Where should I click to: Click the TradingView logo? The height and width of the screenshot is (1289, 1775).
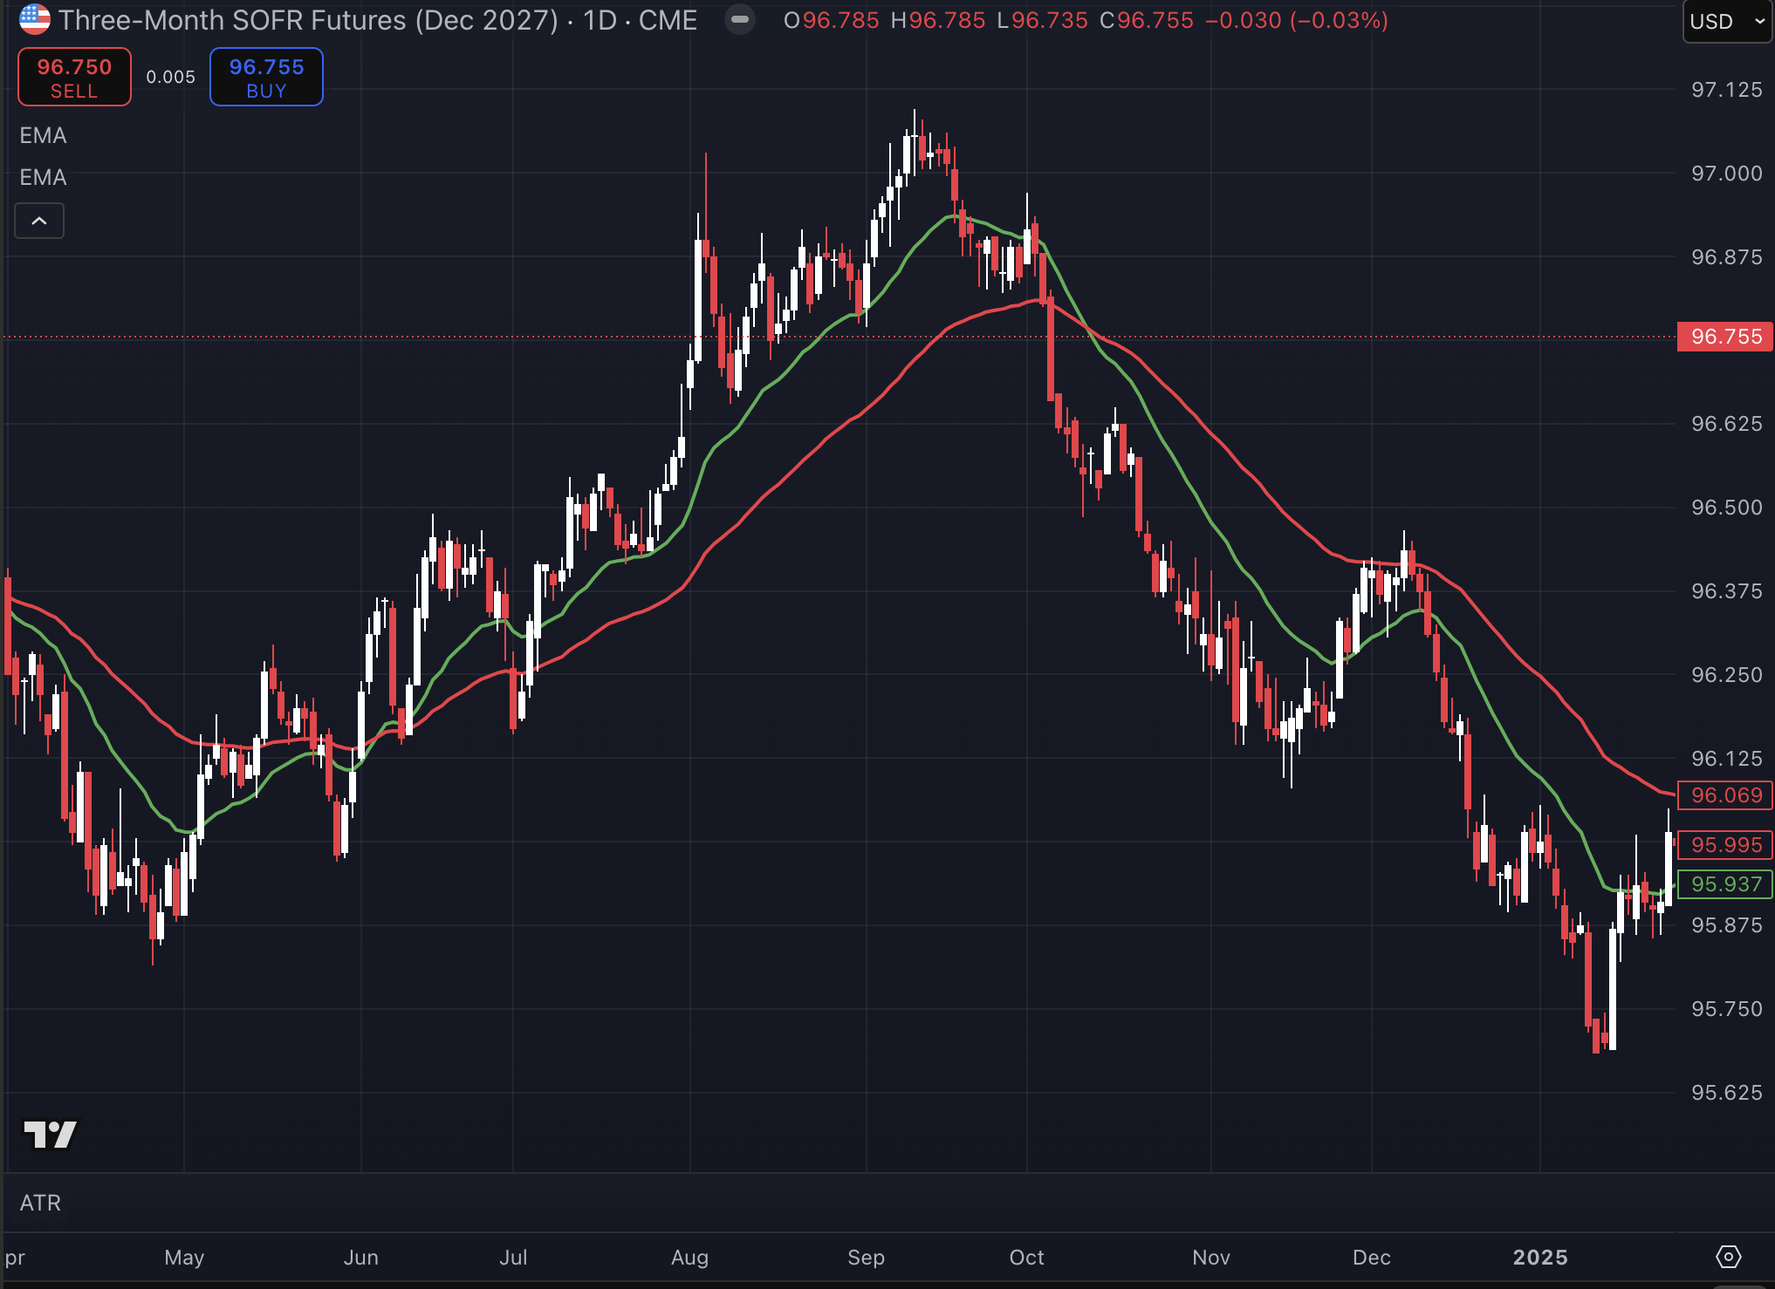[50, 1135]
